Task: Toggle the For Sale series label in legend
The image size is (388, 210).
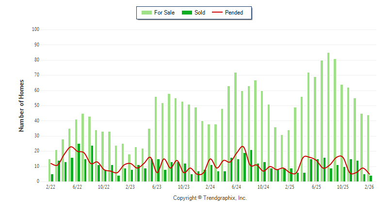Action: point(164,13)
